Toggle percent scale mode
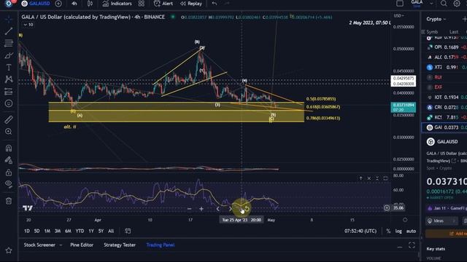Image resolution: width=467 pixels, height=262 pixels. pos(388,231)
